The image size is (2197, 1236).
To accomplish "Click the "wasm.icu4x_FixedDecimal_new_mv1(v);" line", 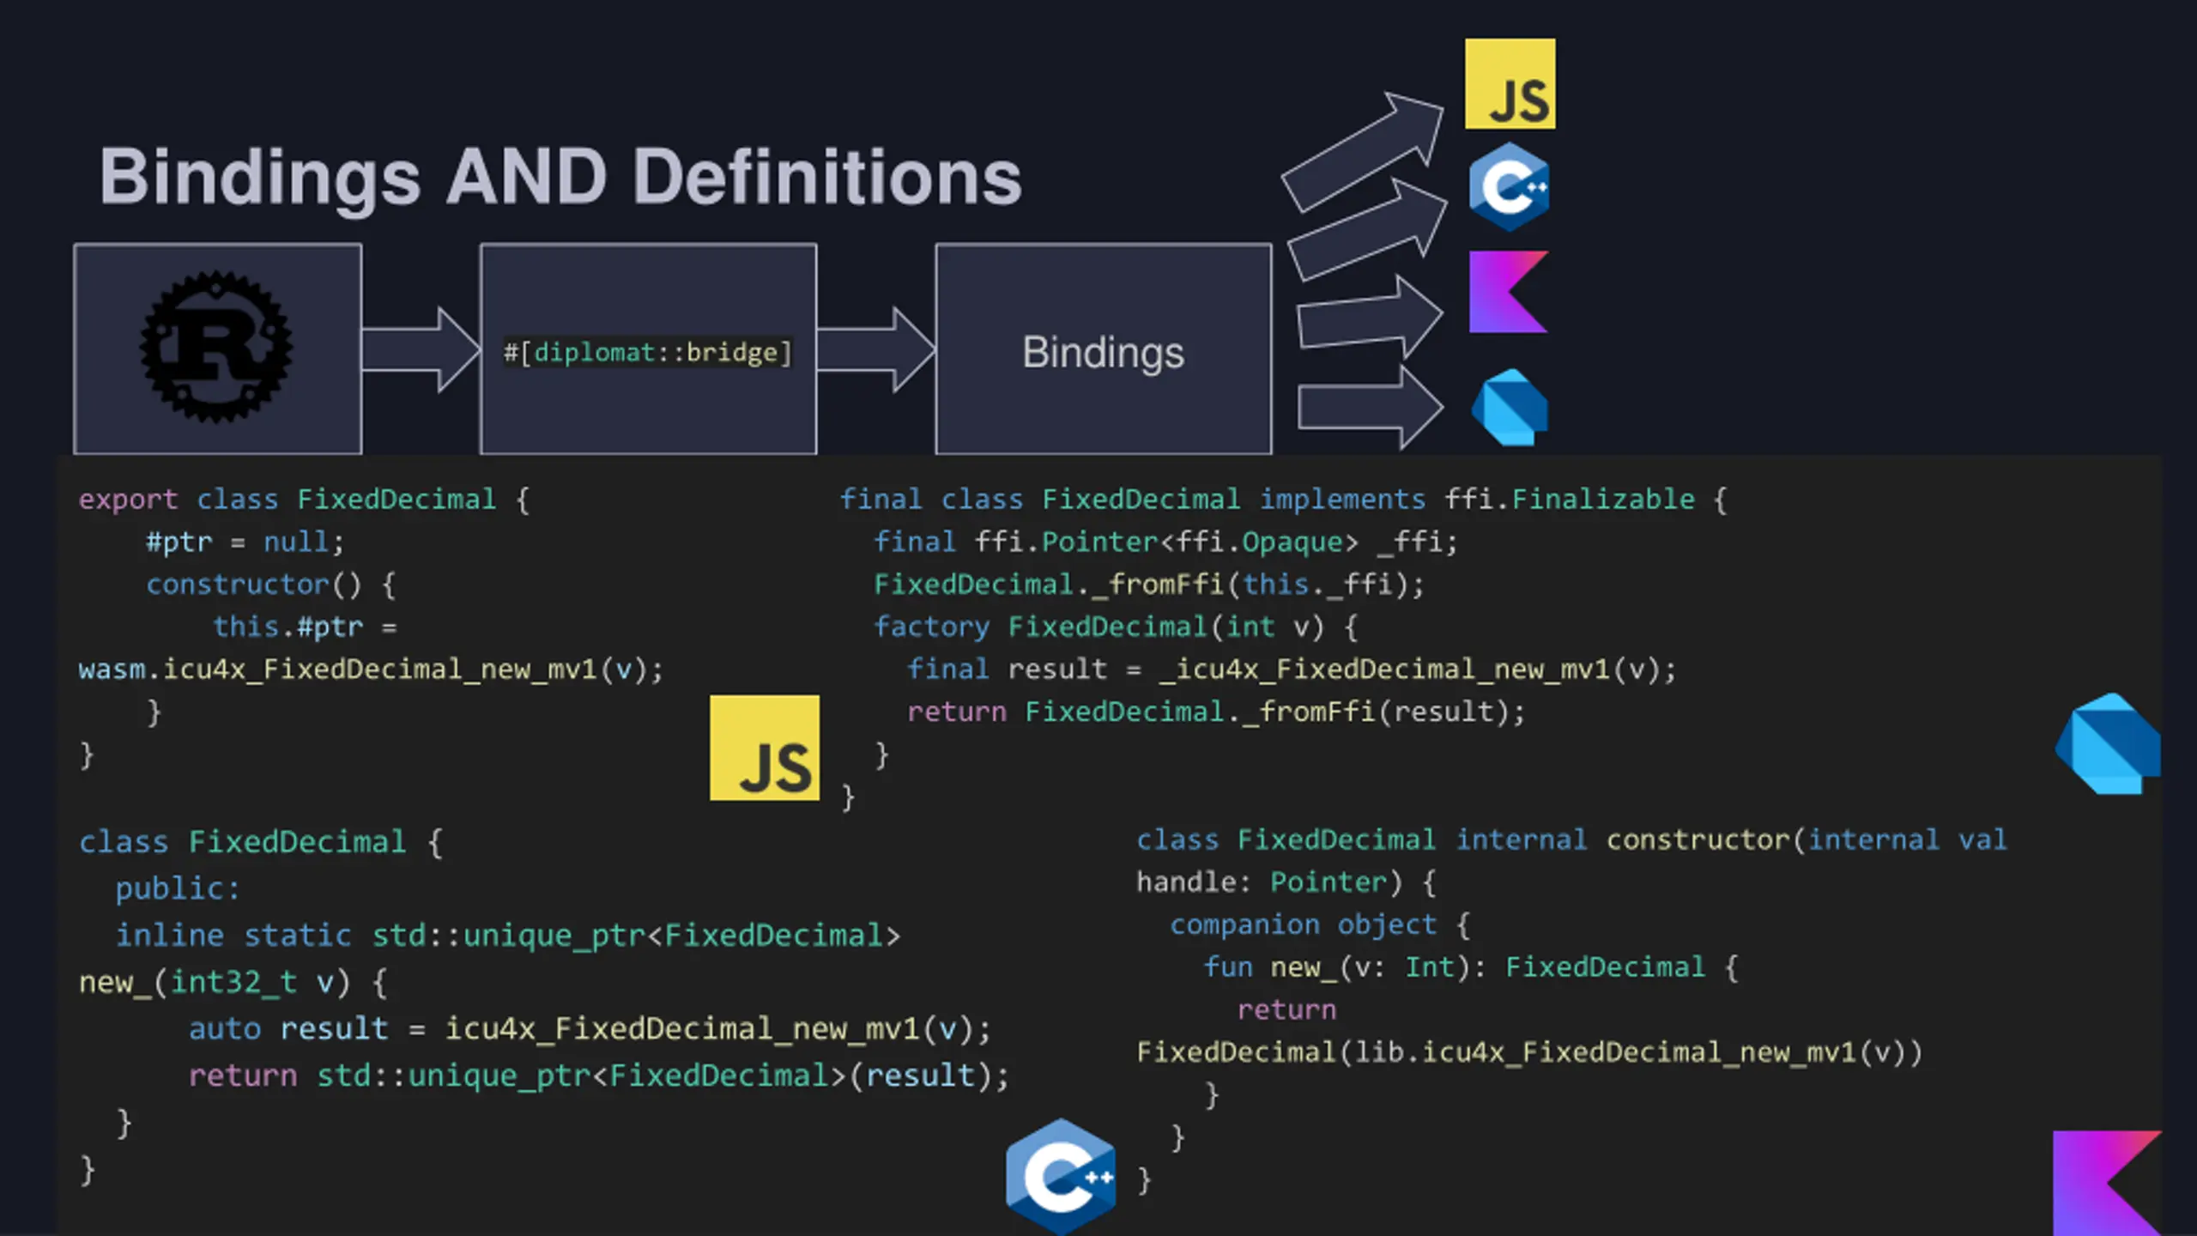I will click(x=372, y=669).
